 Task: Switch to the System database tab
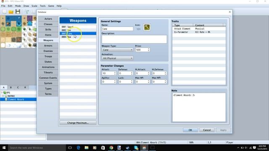48,83
